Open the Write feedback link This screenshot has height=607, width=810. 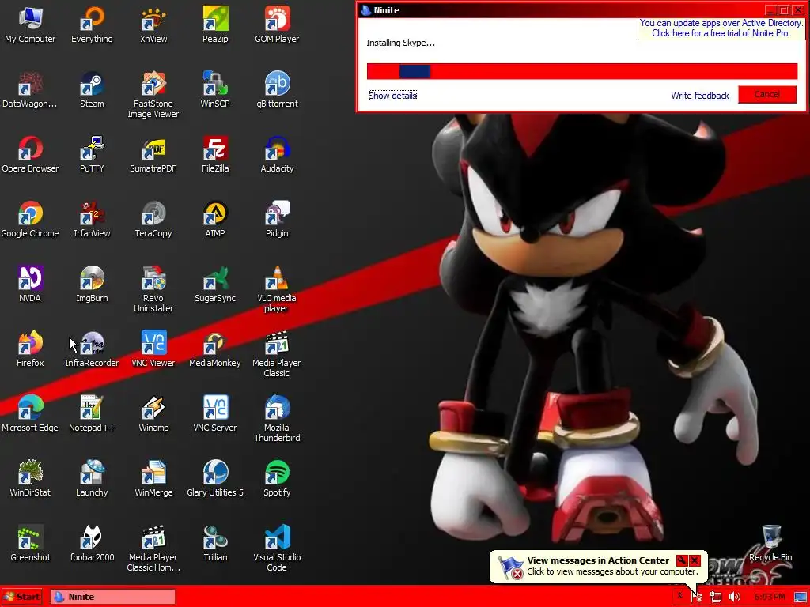click(x=700, y=96)
